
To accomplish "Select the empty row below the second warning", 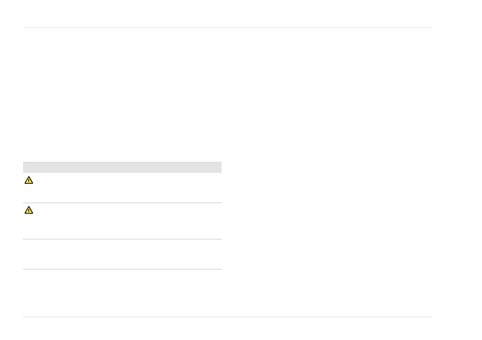I will [x=122, y=254].
